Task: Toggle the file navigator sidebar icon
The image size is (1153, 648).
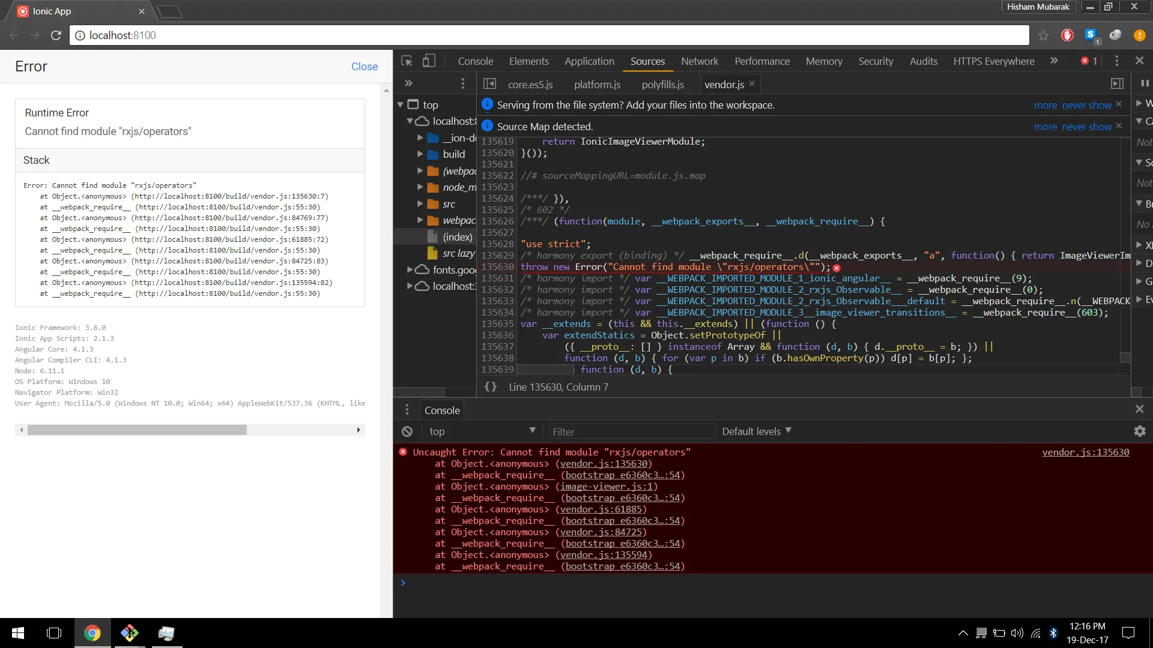Action: tap(489, 84)
